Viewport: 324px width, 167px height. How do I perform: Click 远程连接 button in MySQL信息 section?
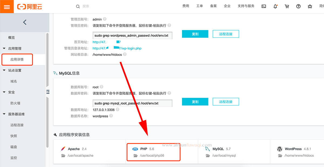tap(226, 102)
